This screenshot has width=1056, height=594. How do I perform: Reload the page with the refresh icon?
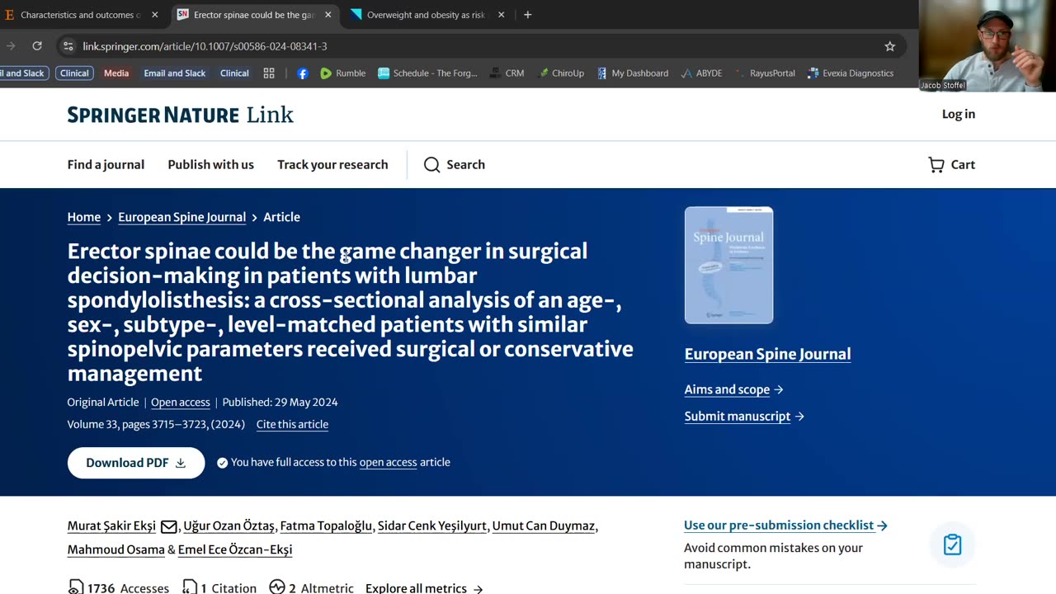[x=37, y=46]
